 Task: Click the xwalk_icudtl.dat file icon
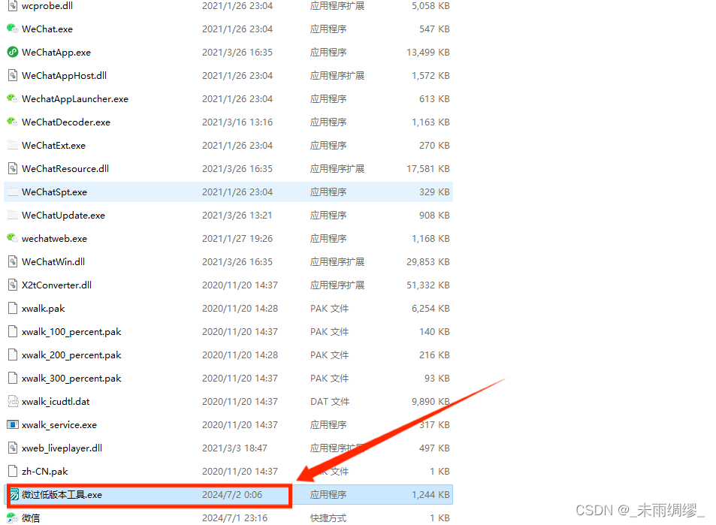tap(13, 401)
